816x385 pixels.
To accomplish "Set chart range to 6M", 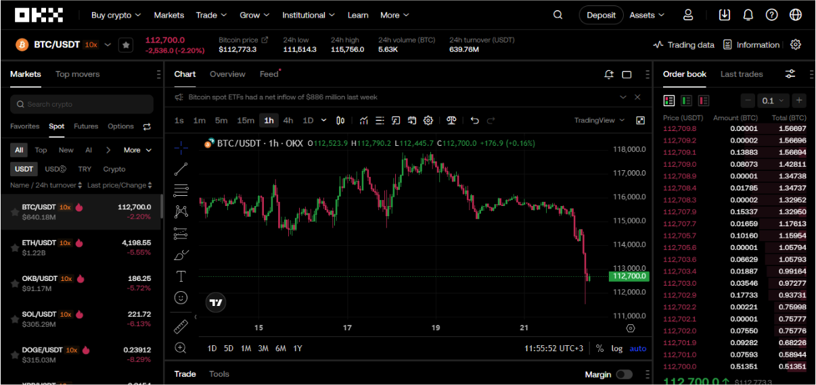I will (x=281, y=349).
